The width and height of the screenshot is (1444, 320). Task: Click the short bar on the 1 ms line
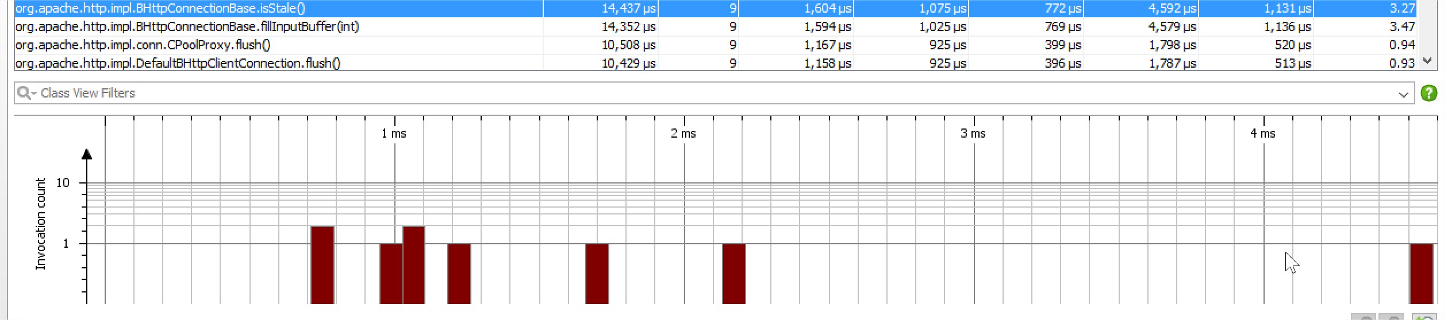pos(391,274)
